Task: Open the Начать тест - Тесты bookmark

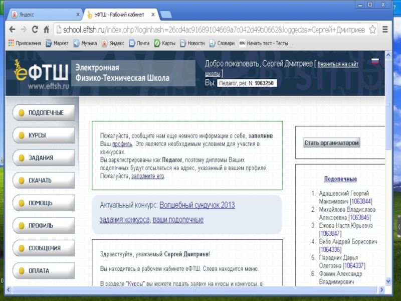Action: click(266, 43)
